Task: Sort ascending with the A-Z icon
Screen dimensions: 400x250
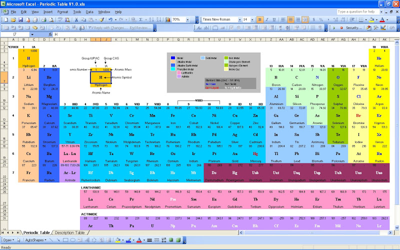Action: [x=151, y=19]
